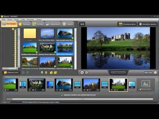Select browser thumbnail of castle with brown trees
159x119 pixels.
(x=47, y=62)
